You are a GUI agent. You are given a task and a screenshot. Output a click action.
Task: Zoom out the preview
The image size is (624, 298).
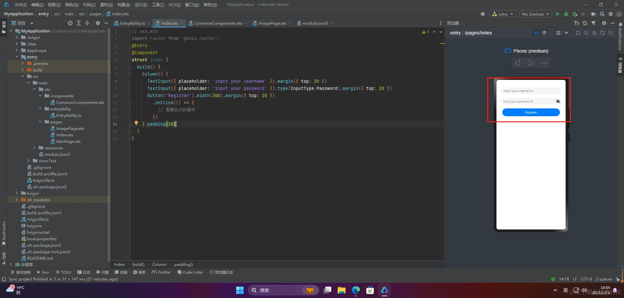pyautogui.click(x=586, y=33)
